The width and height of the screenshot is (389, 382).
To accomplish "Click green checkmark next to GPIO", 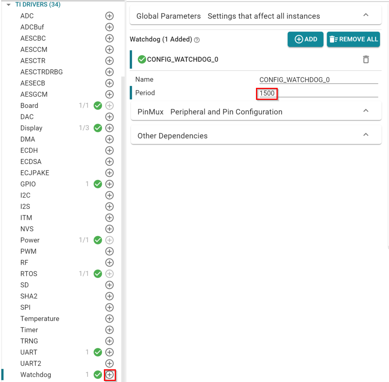I will [x=98, y=184].
